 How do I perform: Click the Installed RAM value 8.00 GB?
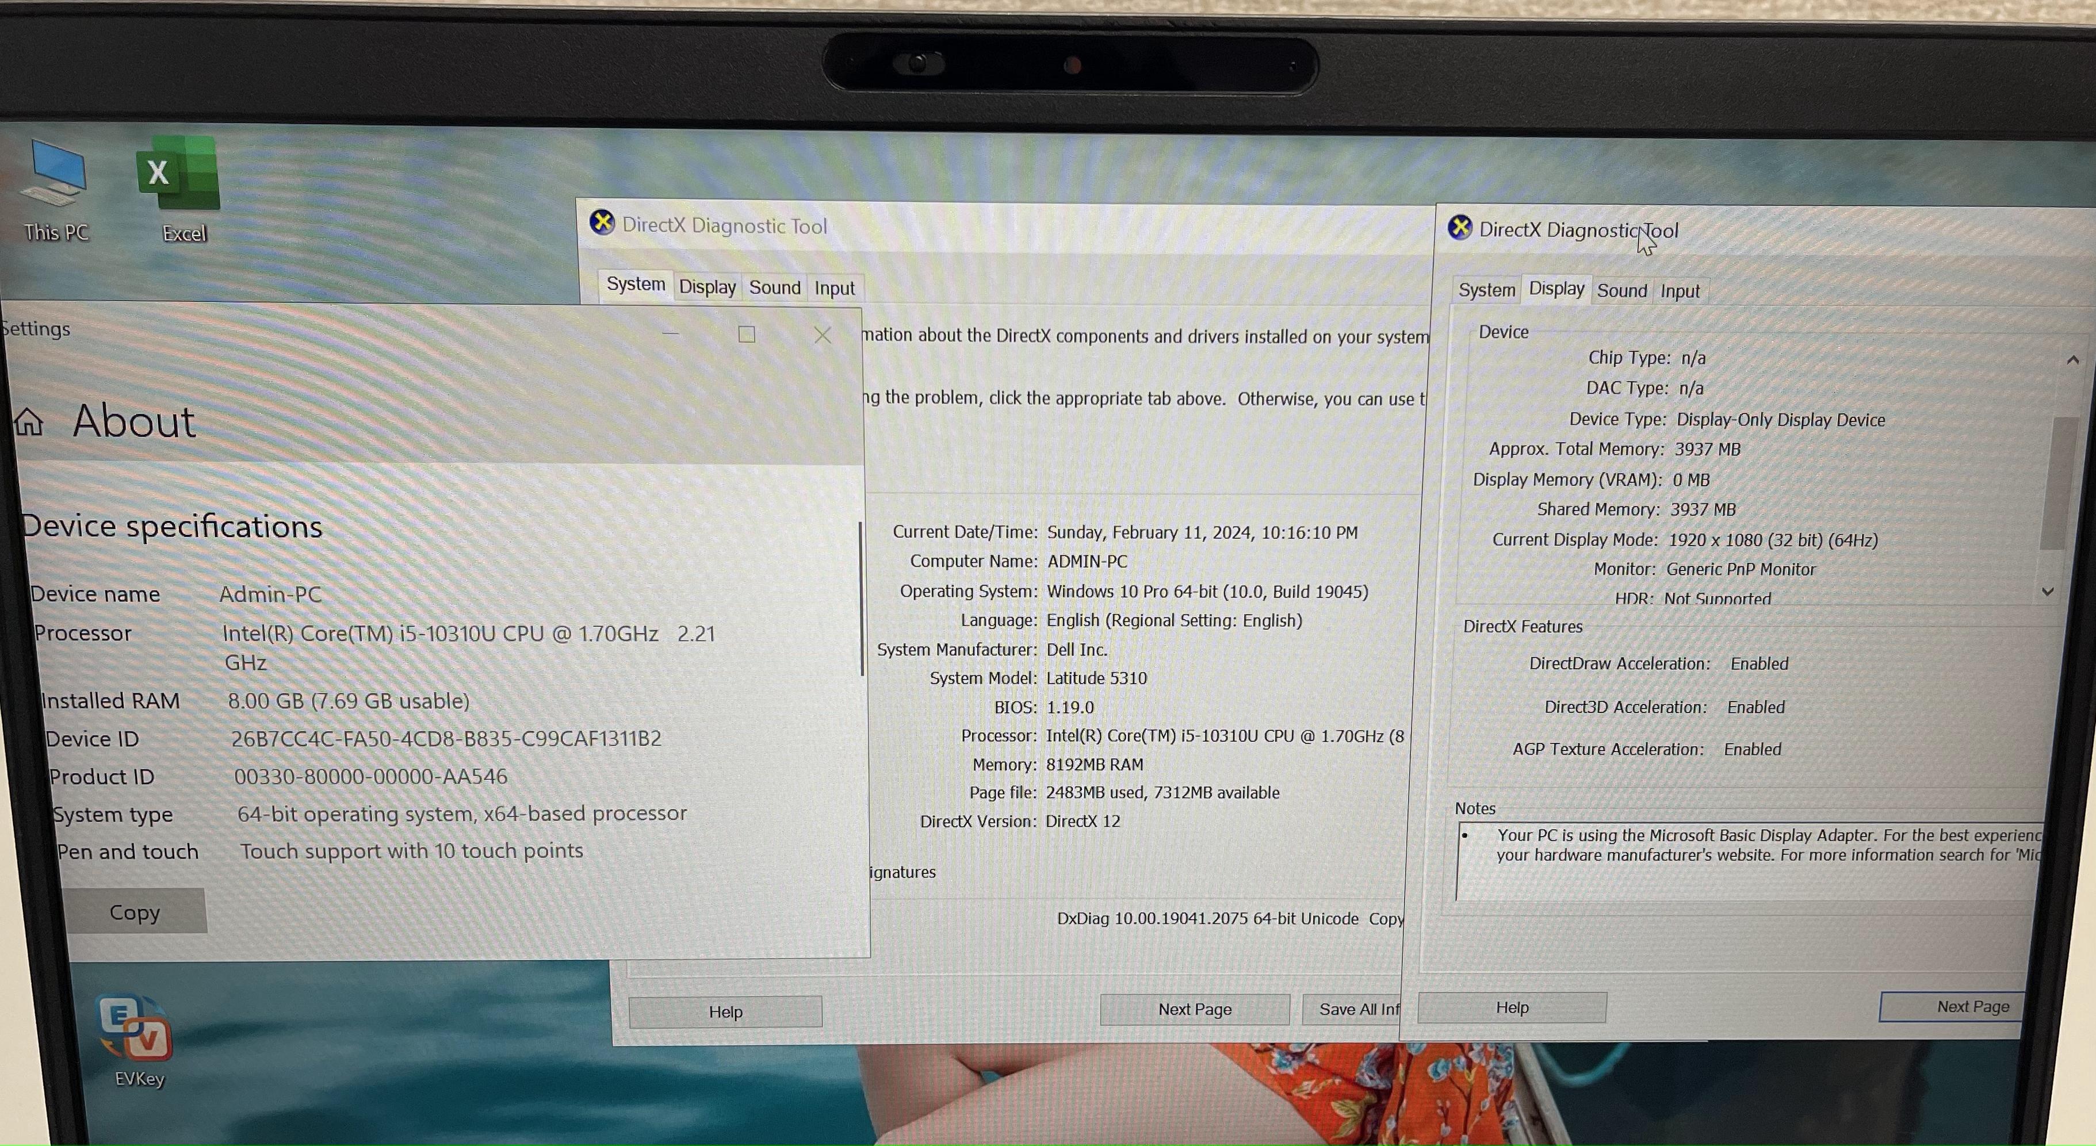coord(348,701)
